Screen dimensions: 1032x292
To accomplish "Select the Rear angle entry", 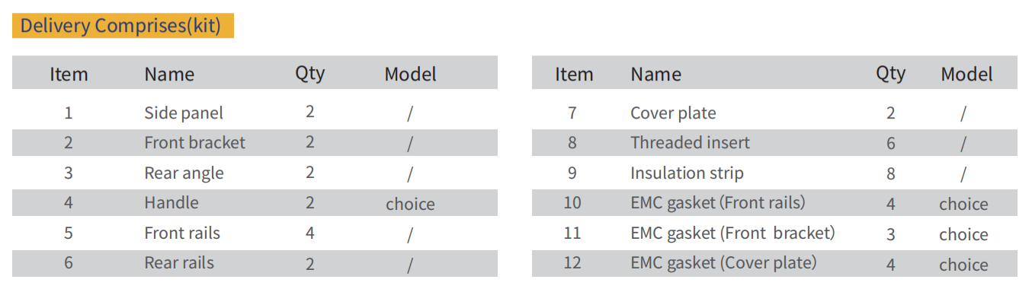I will click(x=184, y=173).
